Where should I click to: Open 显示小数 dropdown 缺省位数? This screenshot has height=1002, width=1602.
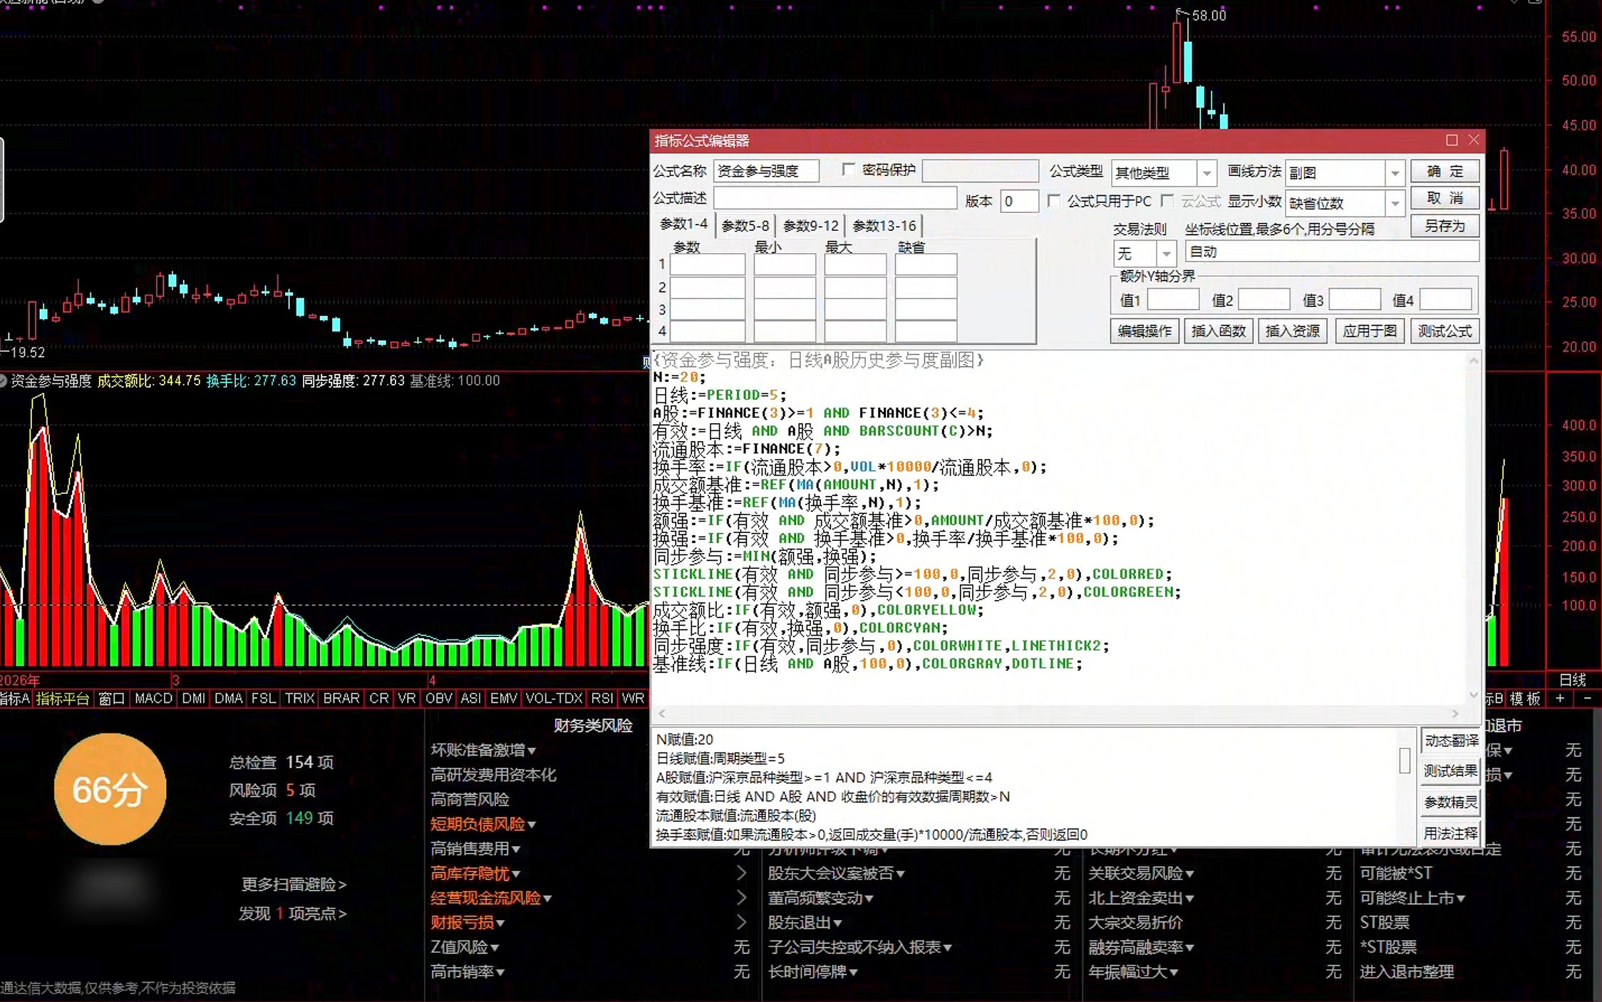point(1345,203)
